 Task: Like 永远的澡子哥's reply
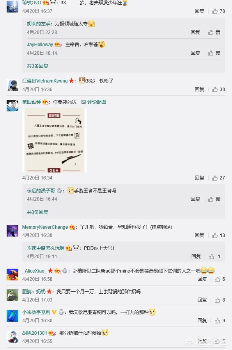tap(214, 199)
